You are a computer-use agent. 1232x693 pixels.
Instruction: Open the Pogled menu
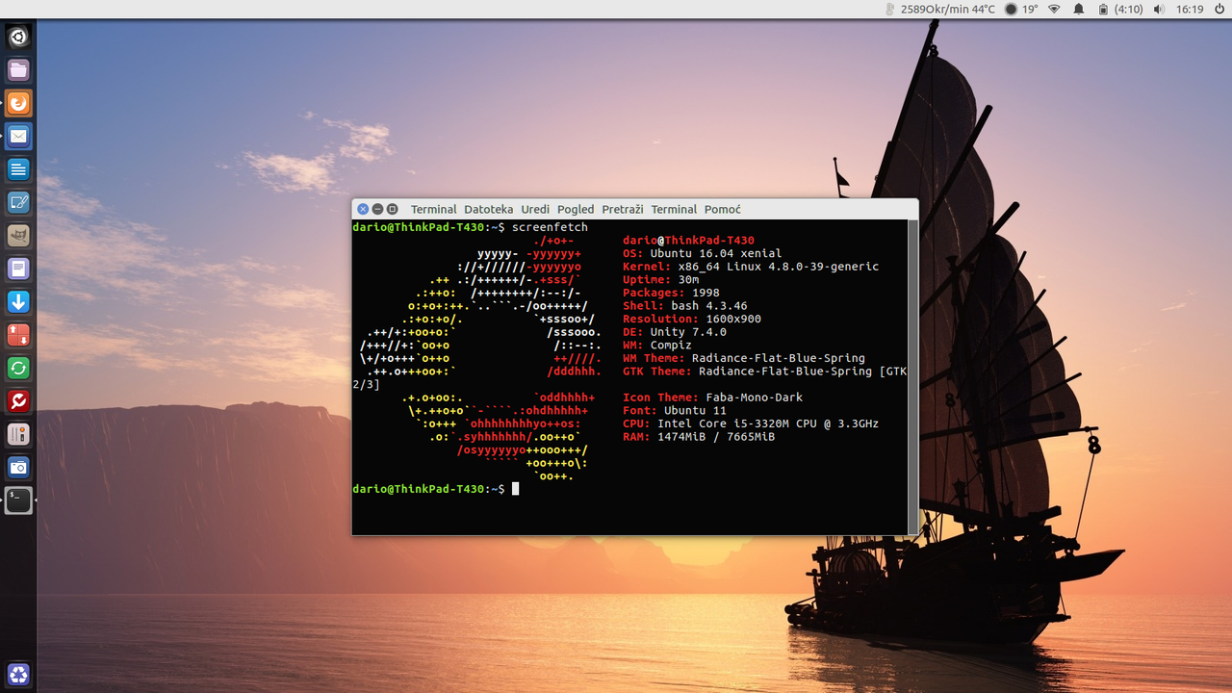[576, 209]
